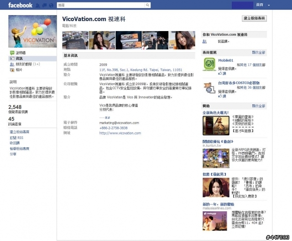This screenshot has width=292, height=241.
Task: Click the woman portrait ad image
Action: point(216,187)
